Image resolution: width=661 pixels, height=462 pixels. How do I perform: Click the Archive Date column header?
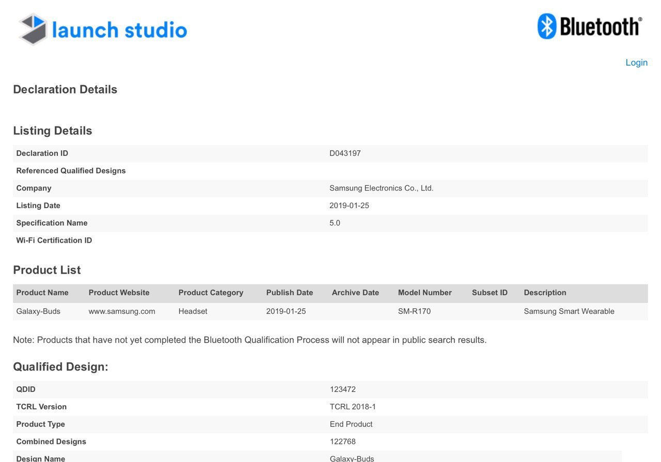(x=355, y=293)
